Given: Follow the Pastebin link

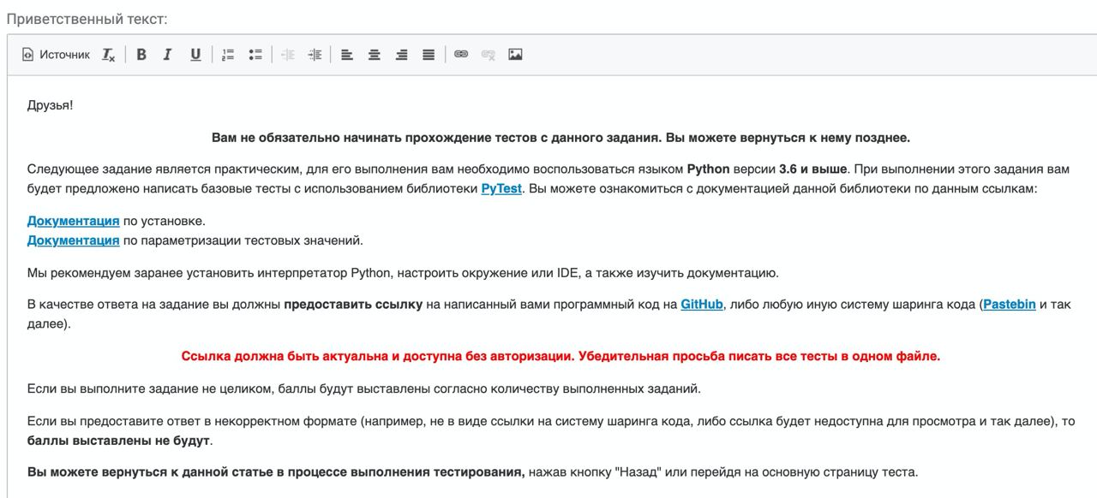Looking at the screenshot, I should 1010,304.
